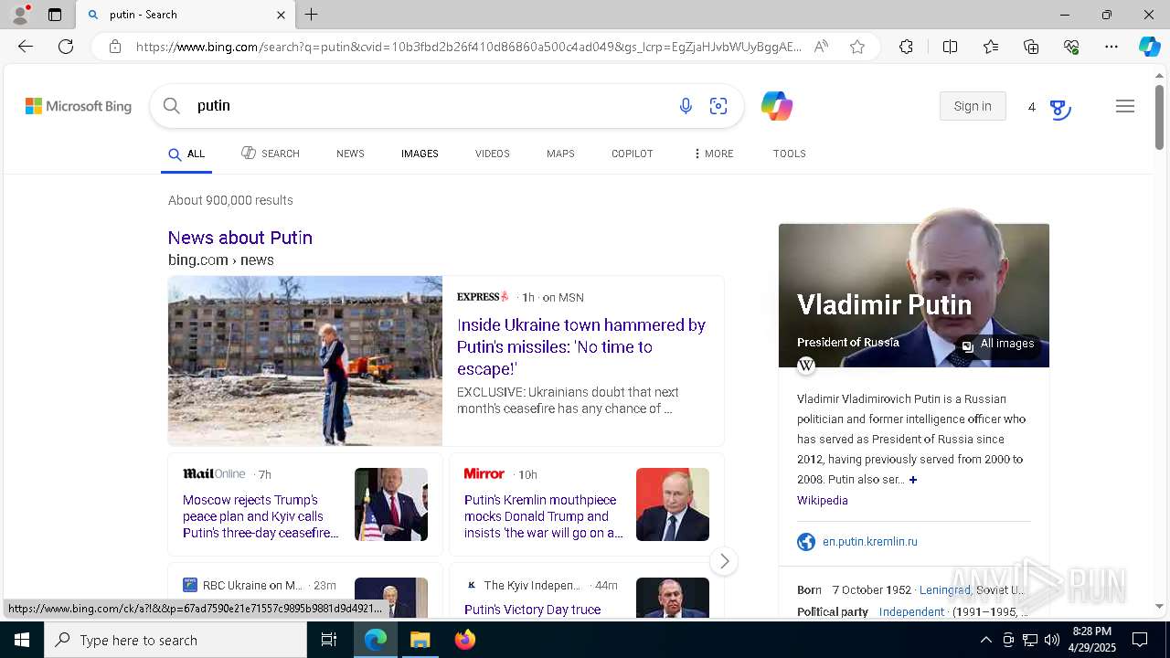
Task: Reload the page with the Refresh icon
Action: 66,47
